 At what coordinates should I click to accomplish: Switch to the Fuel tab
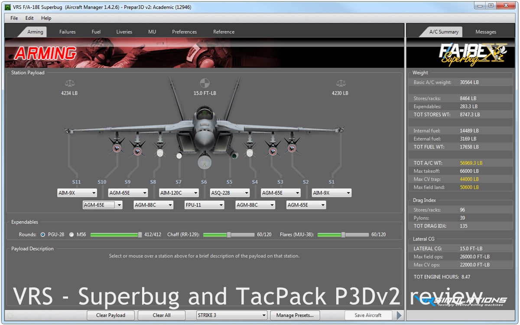[96, 32]
